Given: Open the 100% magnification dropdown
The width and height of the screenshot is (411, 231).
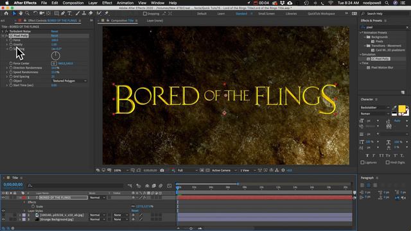Looking at the screenshot, I should tap(121, 170).
